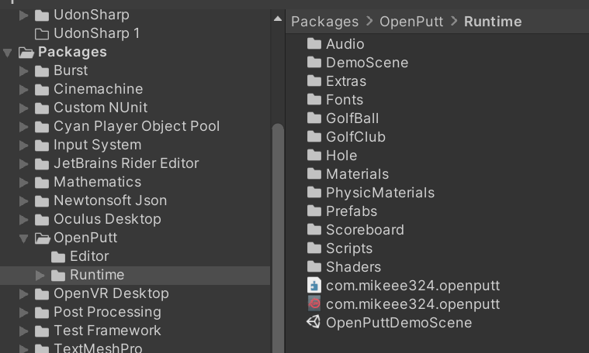
Task: Open the Shaders folder icon
Action: click(x=314, y=267)
